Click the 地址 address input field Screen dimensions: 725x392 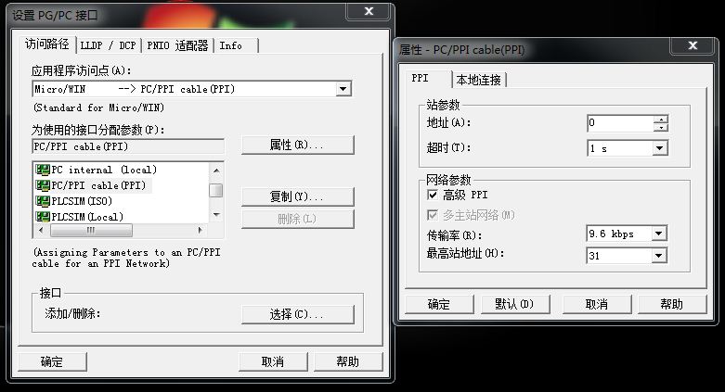pos(619,123)
